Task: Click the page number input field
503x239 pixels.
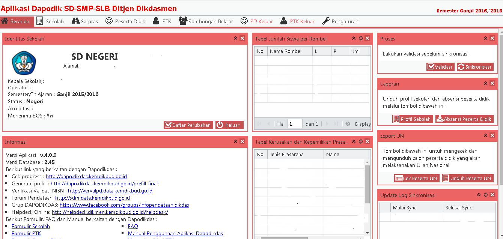Action: 295,124
